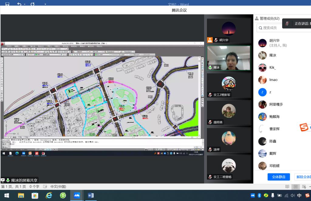Select 隆冰 in the member list
The width and height of the screenshot is (311, 201).
[x=272, y=55]
